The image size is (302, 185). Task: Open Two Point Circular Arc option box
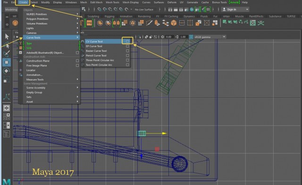[x=127, y=65]
